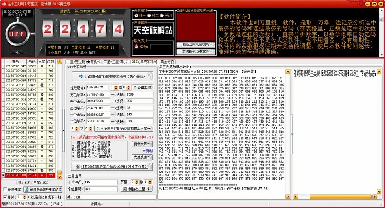385x208 pixels.
Task: Click the icon on 打开360彩票专家杀号Vip页面 button
Action: (74, 167)
